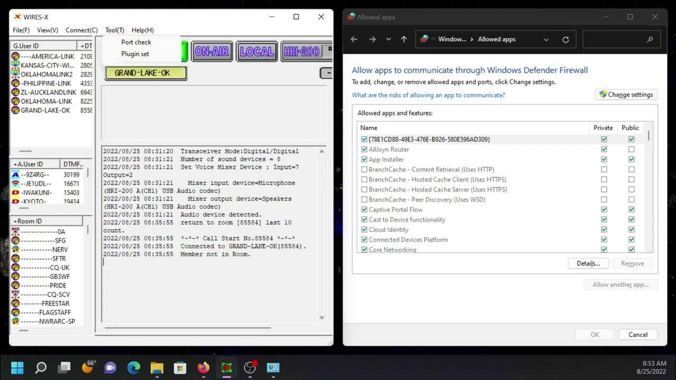Viewport: 676px width, 380px height.
Task: Click room icon beside CQ-SCV
Action: click(x=15, y=294)
